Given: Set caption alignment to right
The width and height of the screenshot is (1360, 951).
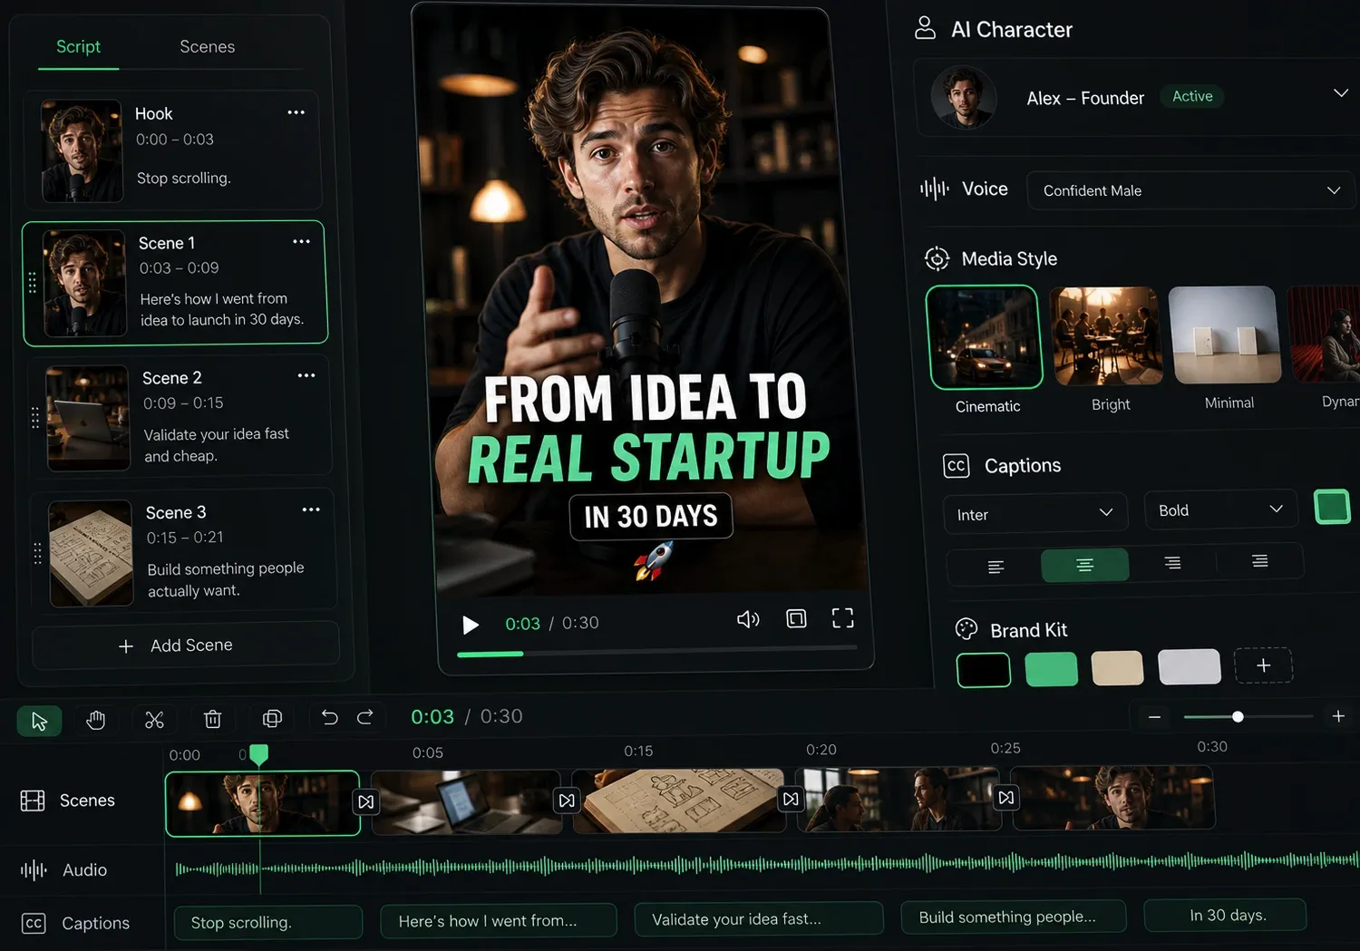Looking at the screenshot, I should coord(1172,563).
